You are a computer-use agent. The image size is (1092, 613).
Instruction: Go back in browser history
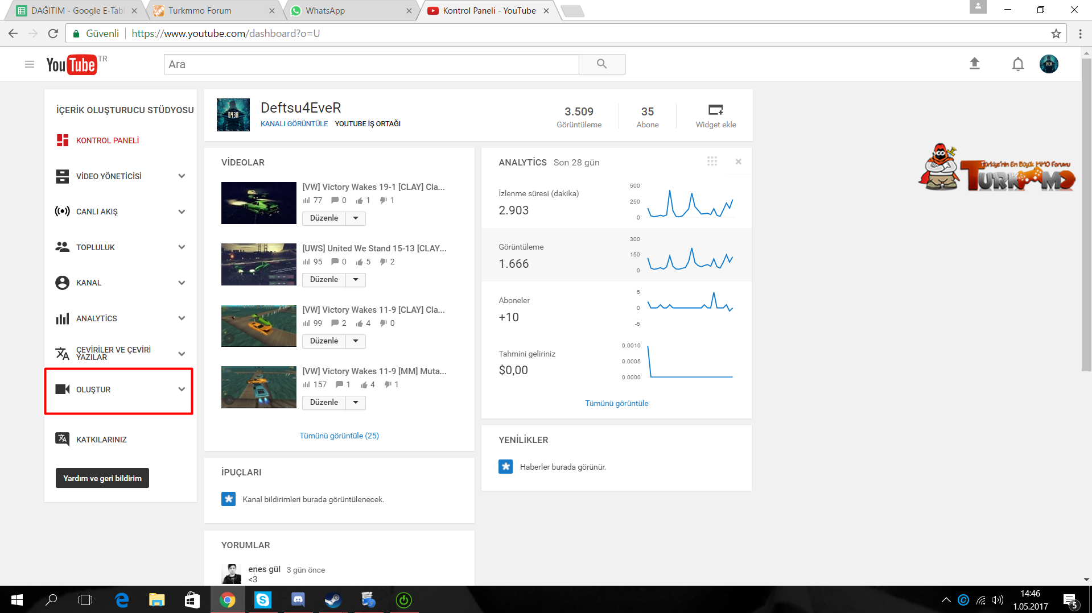13,34
